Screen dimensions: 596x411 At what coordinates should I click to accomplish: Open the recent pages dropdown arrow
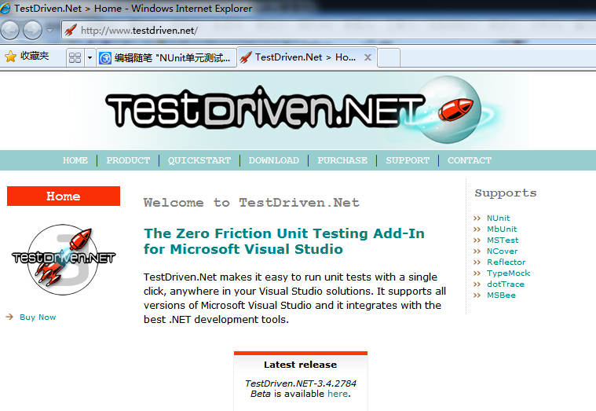(49, 30)
